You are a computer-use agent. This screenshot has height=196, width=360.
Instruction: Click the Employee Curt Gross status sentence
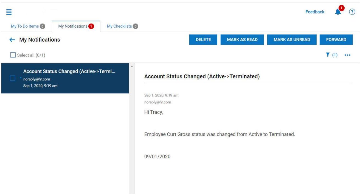pos(220,135)
